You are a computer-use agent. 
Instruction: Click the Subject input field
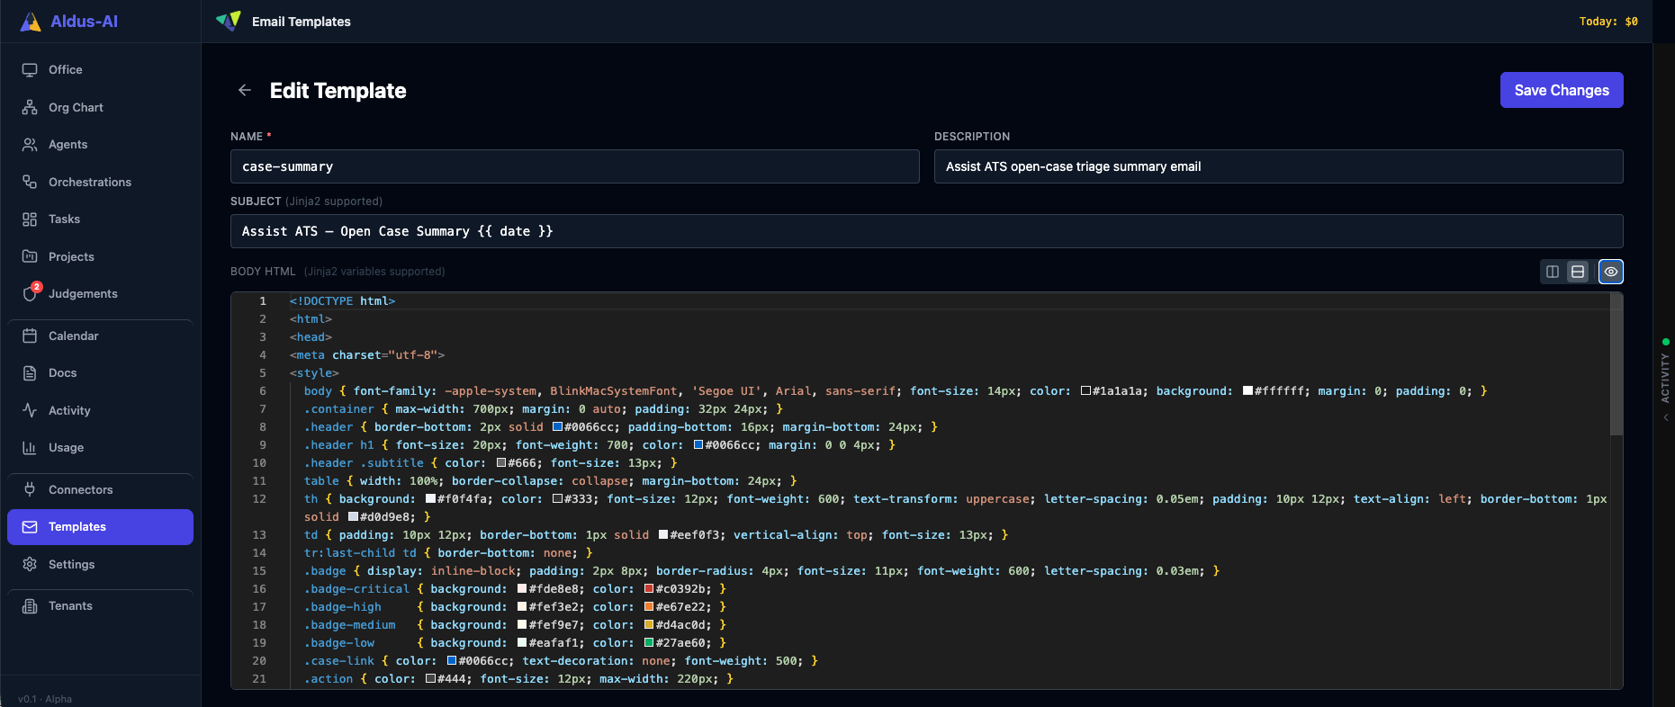point(927,231)
